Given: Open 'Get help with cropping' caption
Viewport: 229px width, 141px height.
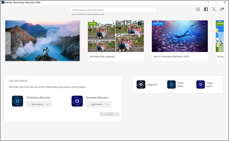Looking at the screenshot, I should click(102, 57).
